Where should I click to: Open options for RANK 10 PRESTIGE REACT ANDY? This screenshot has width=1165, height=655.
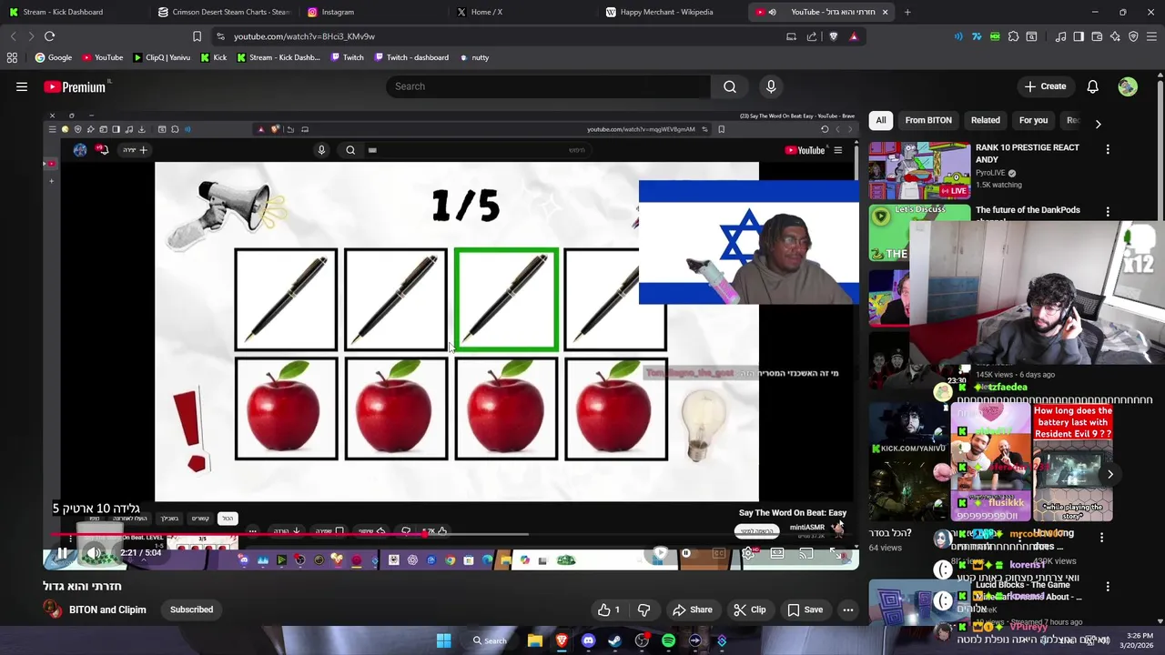coord(1108,149)
